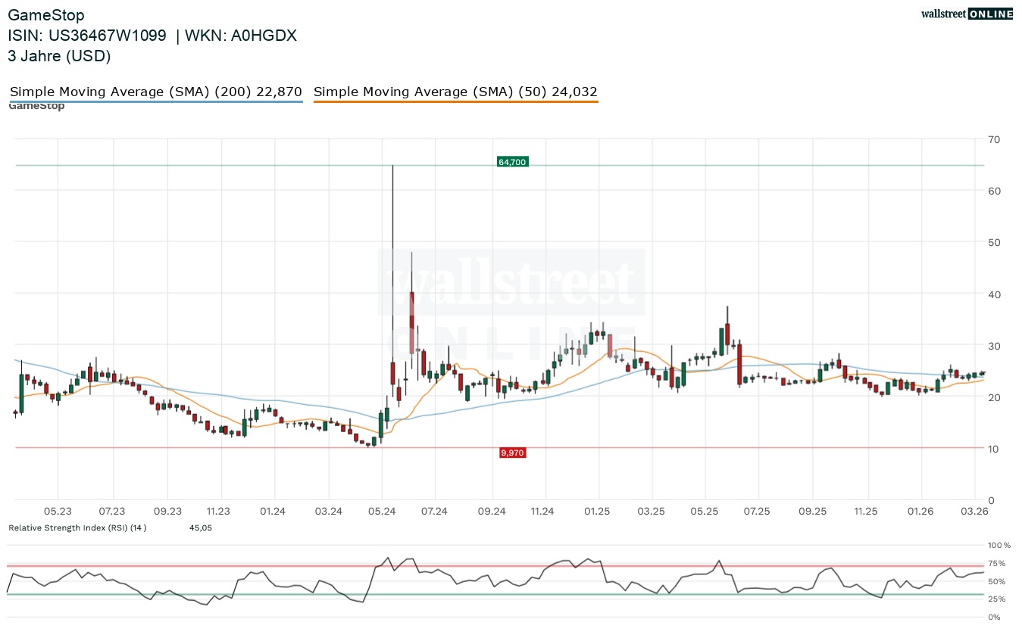Click the wallstreet ONLINE logo
The height and width of the screenshot is (638, 1022).
(967, 13)
